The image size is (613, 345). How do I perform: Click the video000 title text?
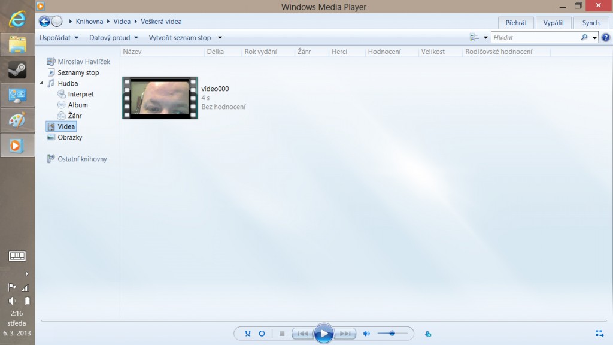(x=215, y=89)
